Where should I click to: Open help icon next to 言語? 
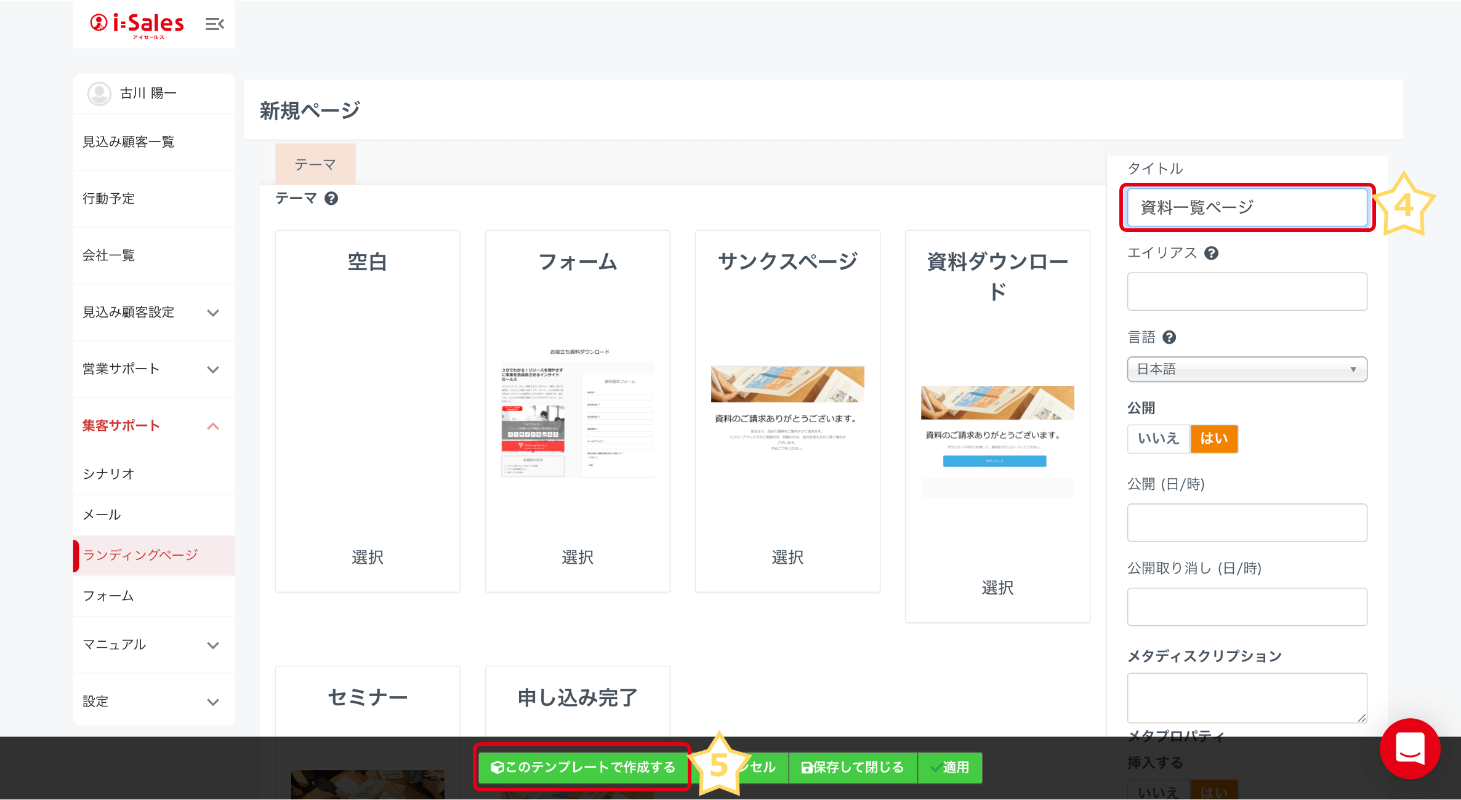click(1169, 337)
